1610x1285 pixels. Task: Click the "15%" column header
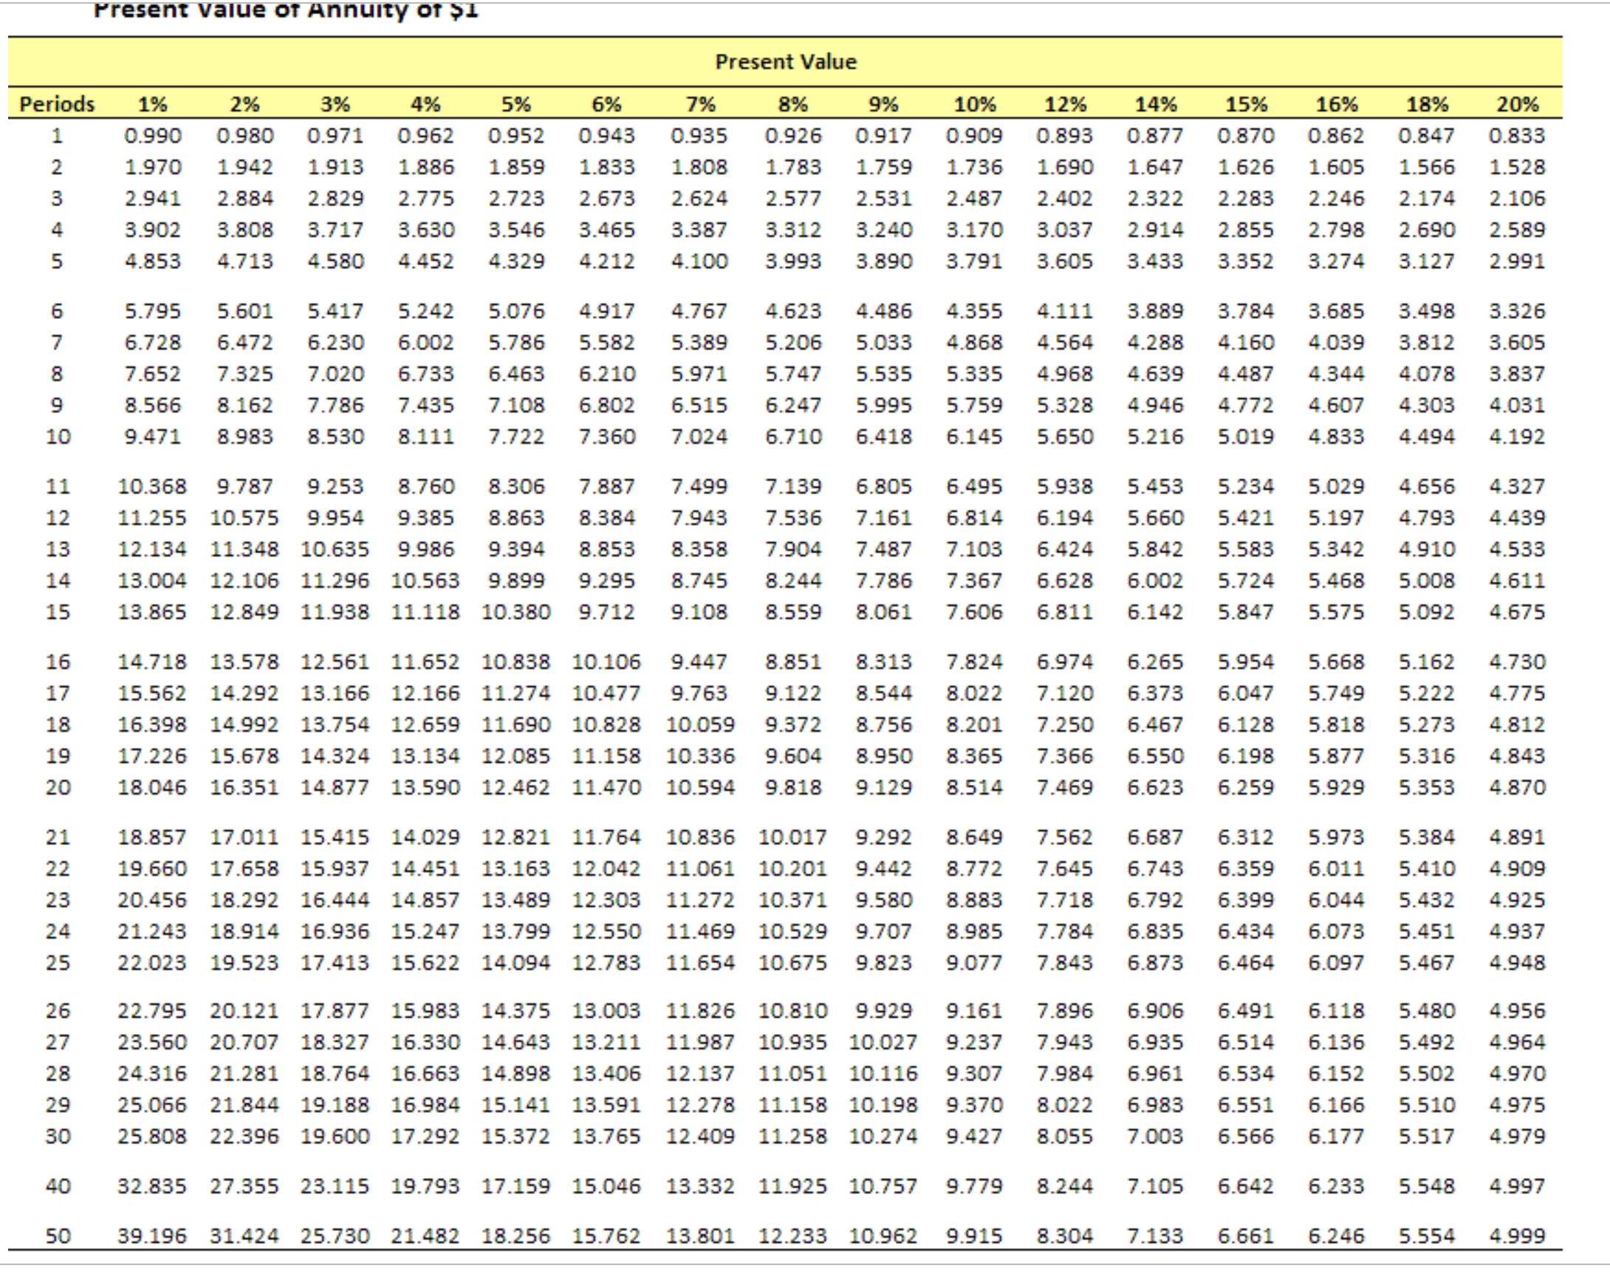tap(1249, 104)
